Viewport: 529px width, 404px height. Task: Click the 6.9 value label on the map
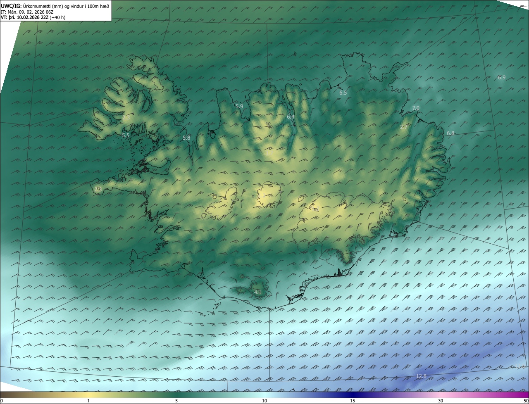tap(502, 77)
